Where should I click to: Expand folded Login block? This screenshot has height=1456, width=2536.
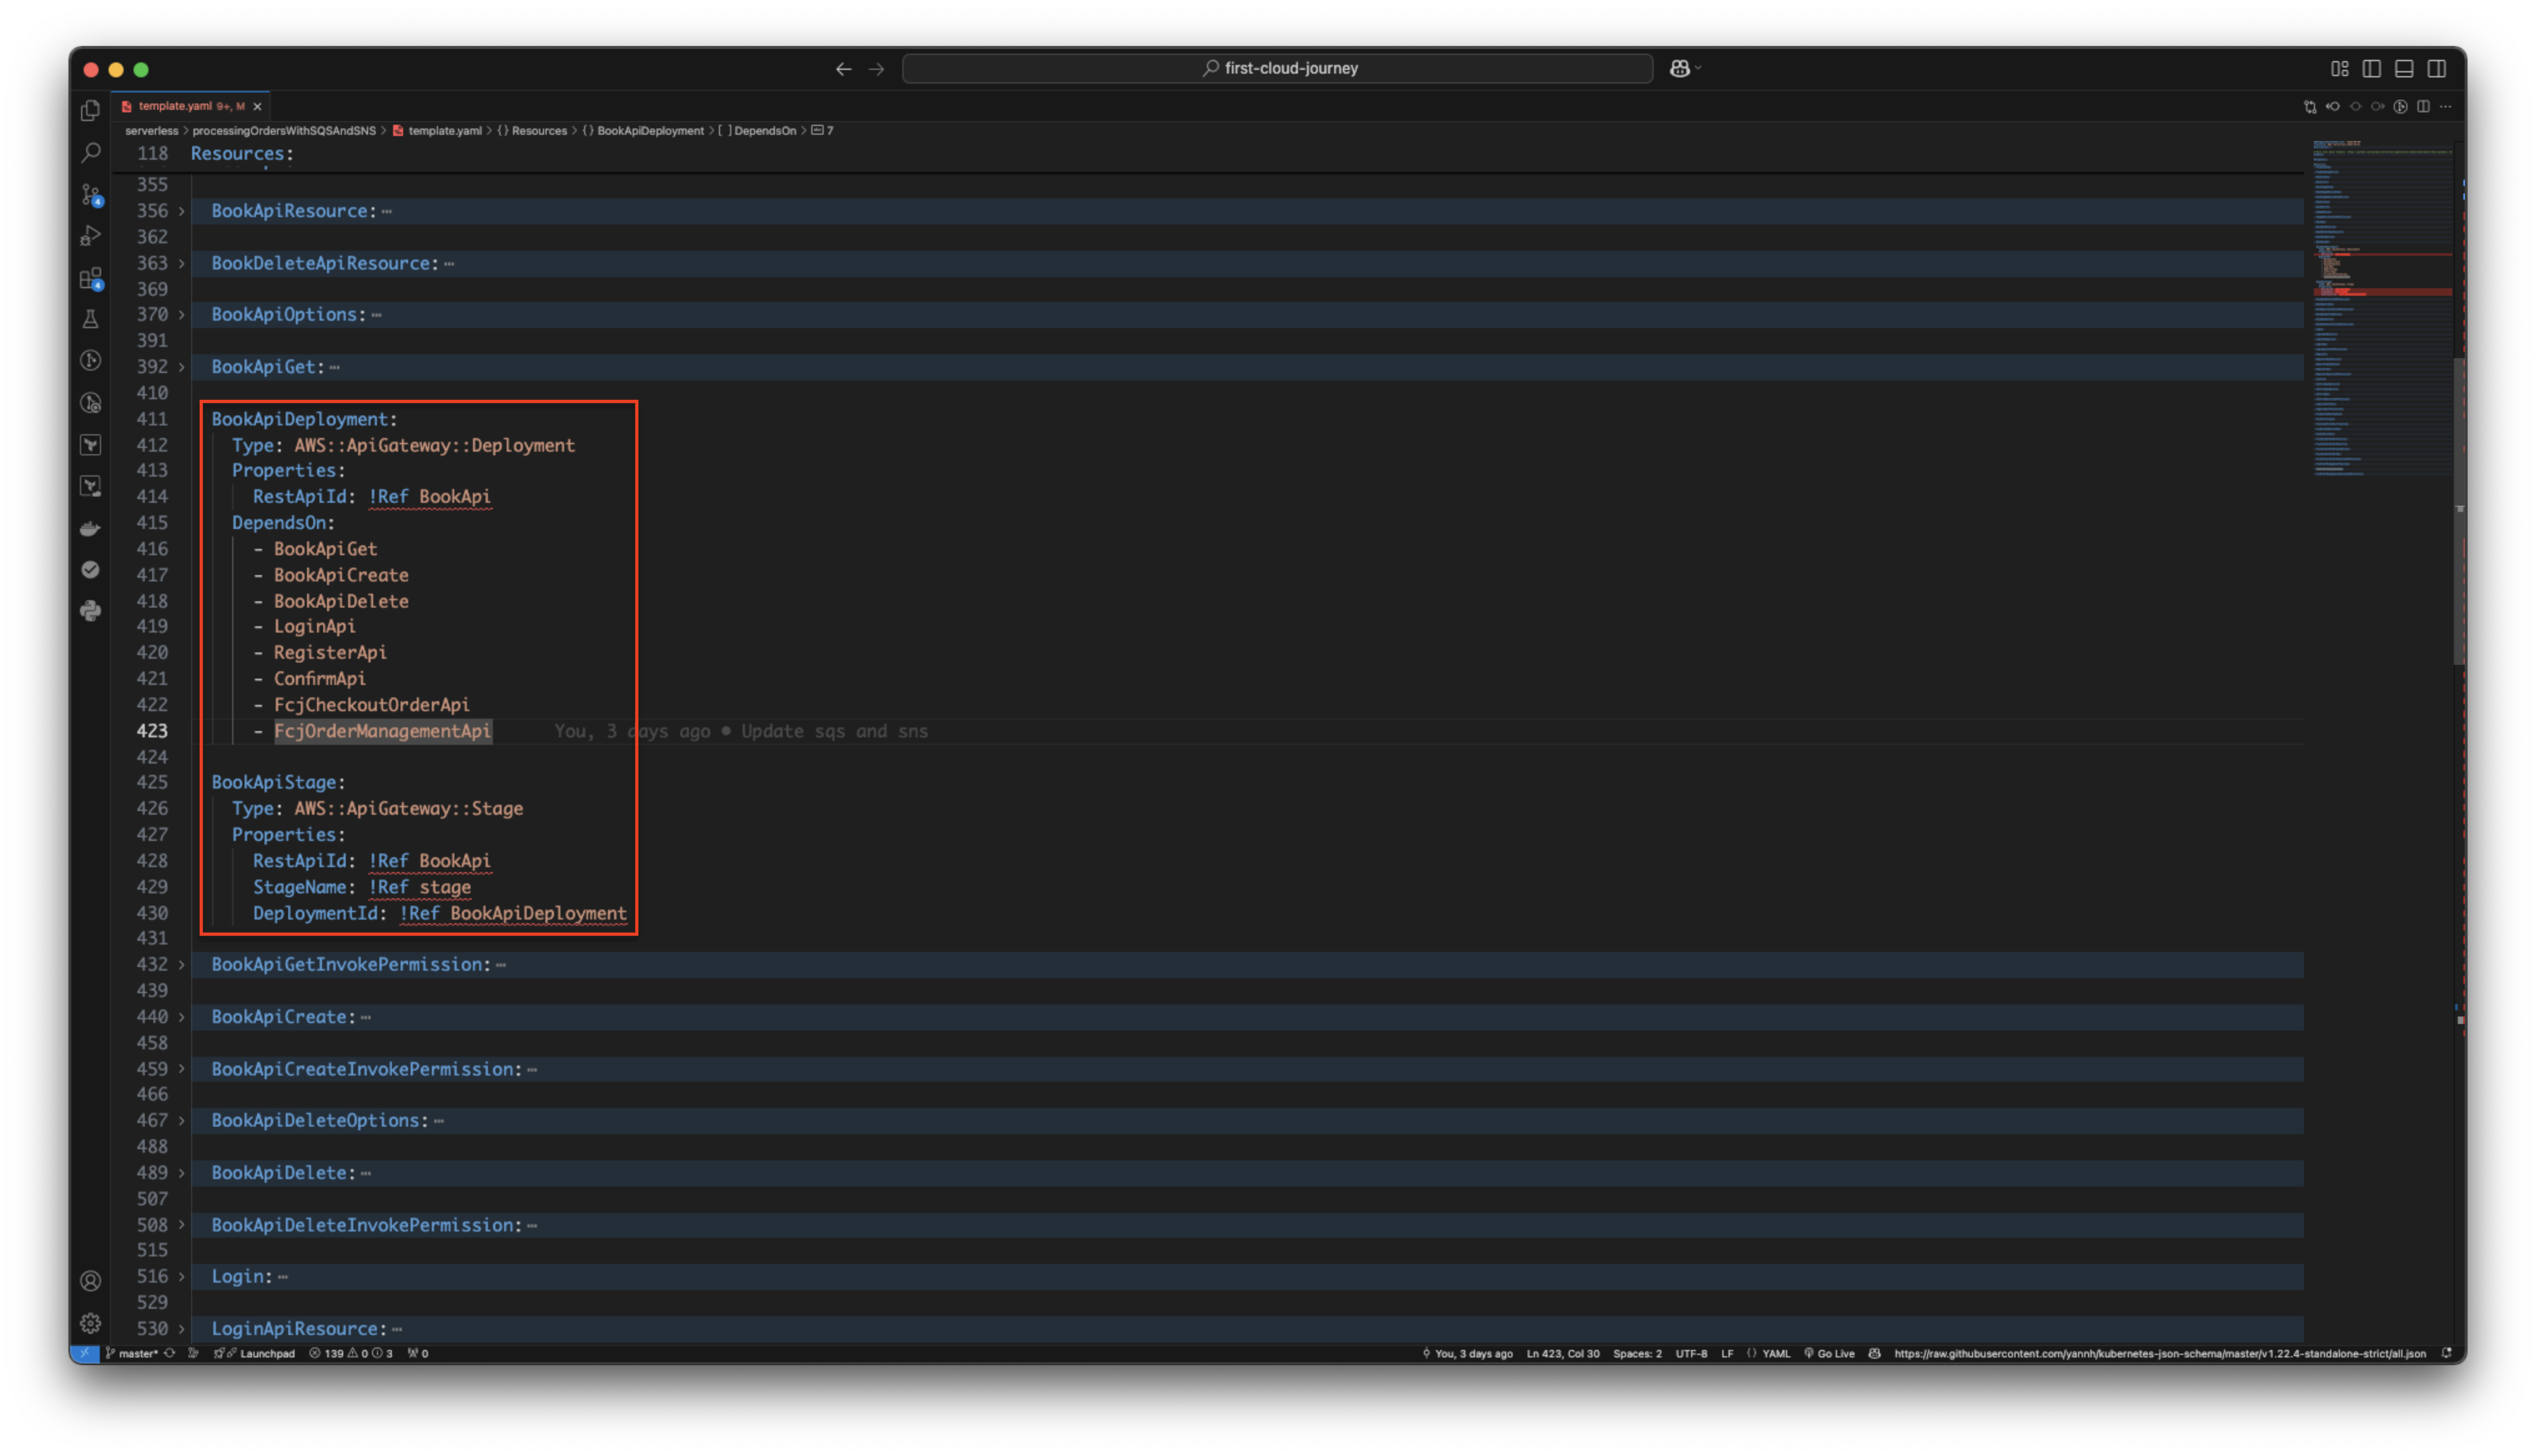(x=181, y=1276)
